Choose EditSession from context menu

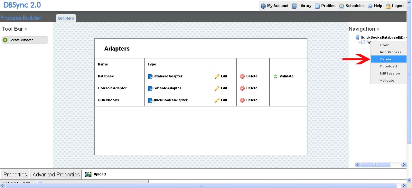pos(389,73)
